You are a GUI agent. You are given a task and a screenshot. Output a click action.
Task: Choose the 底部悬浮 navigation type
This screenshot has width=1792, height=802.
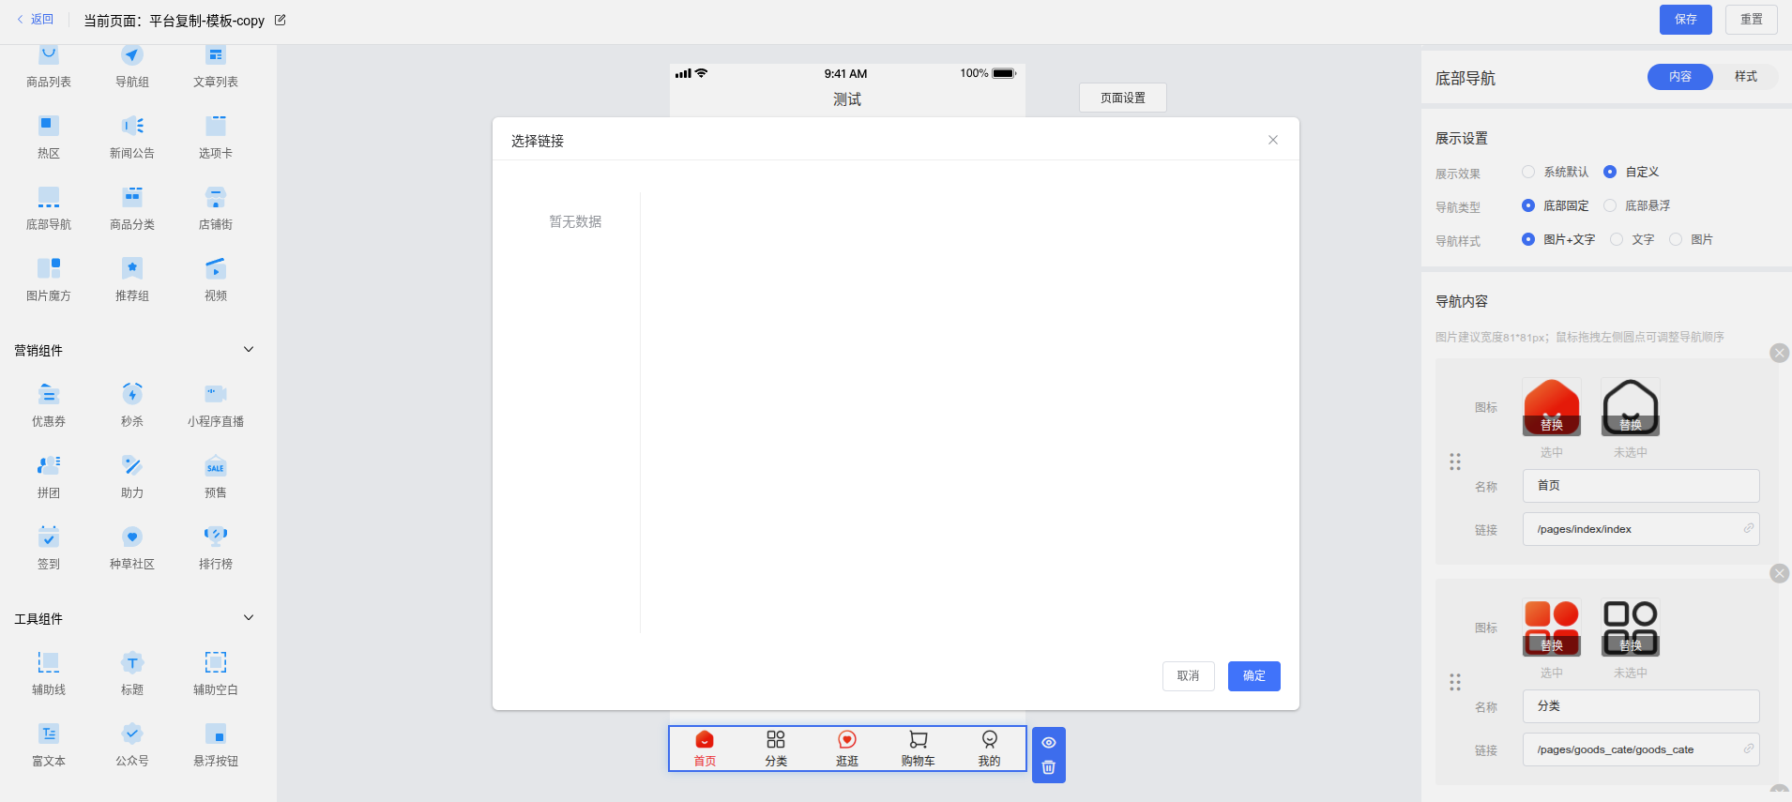pos(1610,205)
